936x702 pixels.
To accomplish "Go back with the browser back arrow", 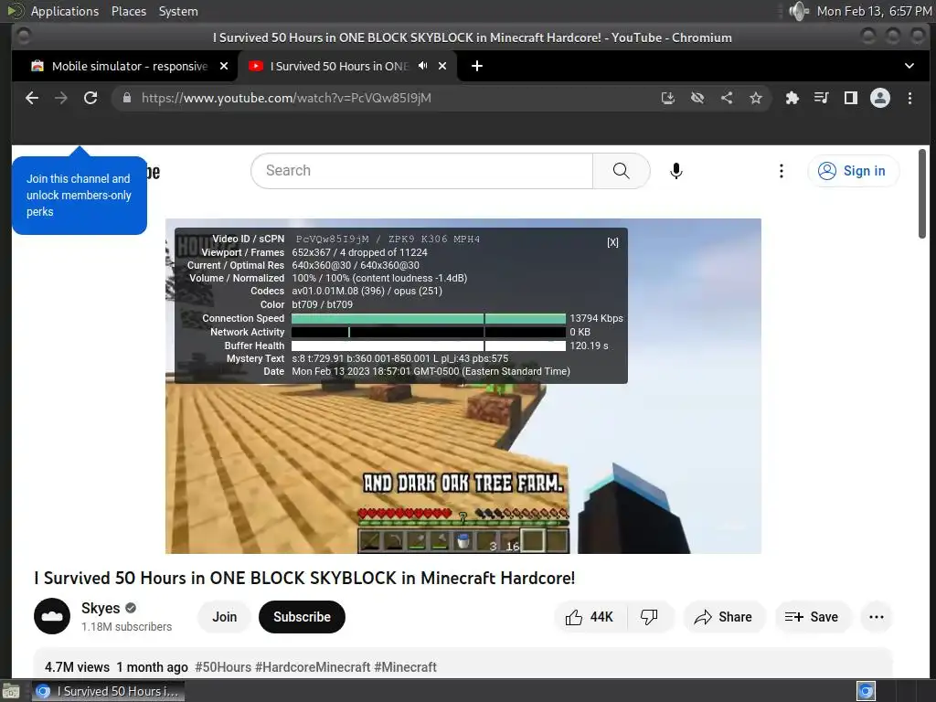I will [x=32, y=98].
